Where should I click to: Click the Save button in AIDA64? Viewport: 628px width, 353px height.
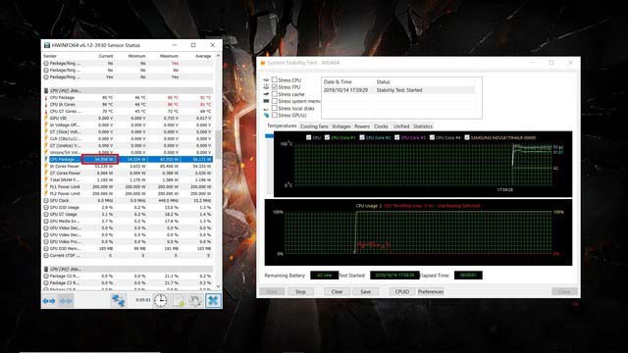tap(366, 292)
